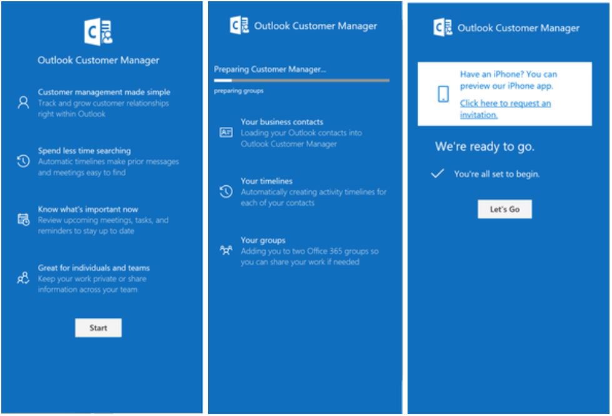Click the 'Have an iPhone?' preview text
The height and width of the screenshot is (416, 612).
pyautogui.click(x=509, y=80)
